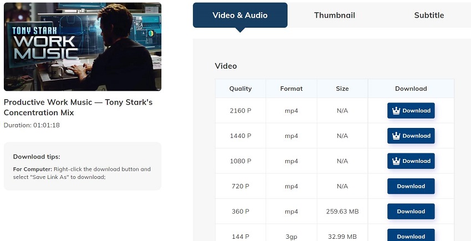The height and width of the screenshot is (241, 471).
Task: Click the 1080 P quality cell
Action: (x=240, y=161)
